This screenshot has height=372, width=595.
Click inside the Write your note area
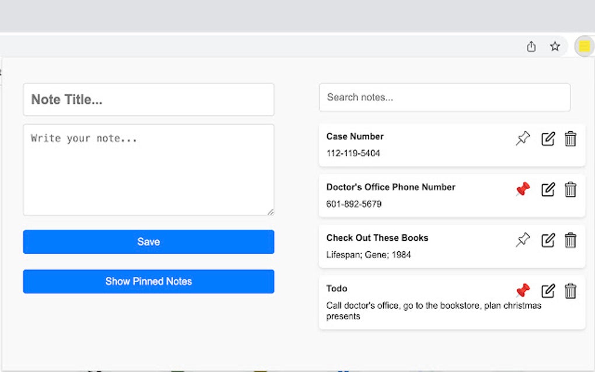(148, 169)
